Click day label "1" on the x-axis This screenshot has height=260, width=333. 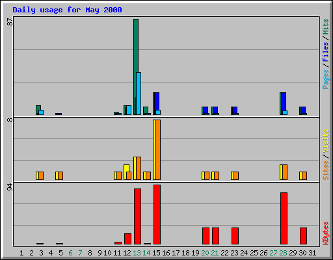(x=21, y=253)
